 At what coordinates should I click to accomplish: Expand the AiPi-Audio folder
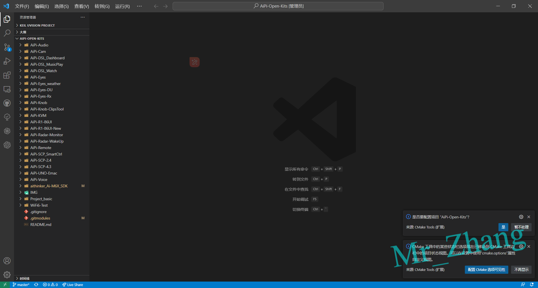click(52, 45)
